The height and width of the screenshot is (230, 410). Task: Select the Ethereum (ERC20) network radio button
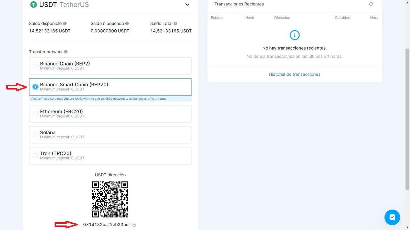click(x=35, y=114)
